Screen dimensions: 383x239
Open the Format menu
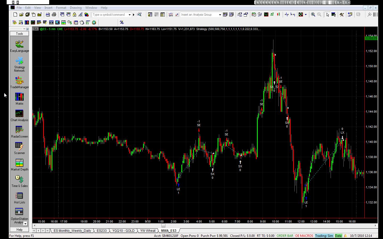click(x=61, y=8)
